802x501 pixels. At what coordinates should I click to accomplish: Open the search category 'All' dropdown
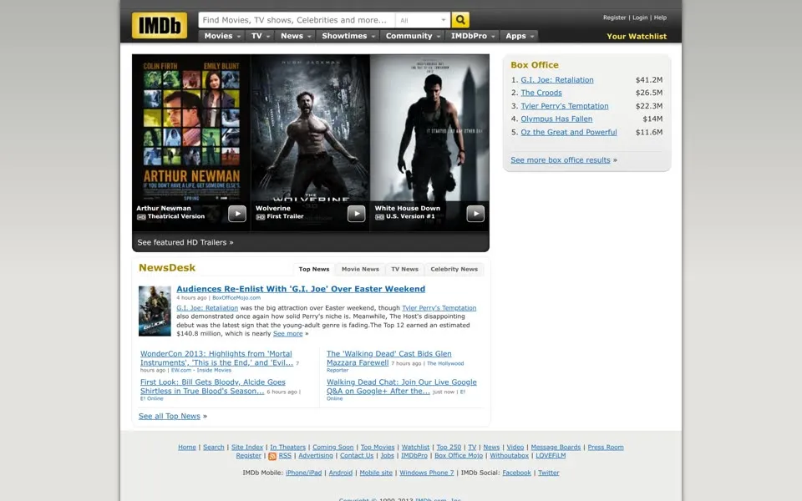click(x=423, y=20)
